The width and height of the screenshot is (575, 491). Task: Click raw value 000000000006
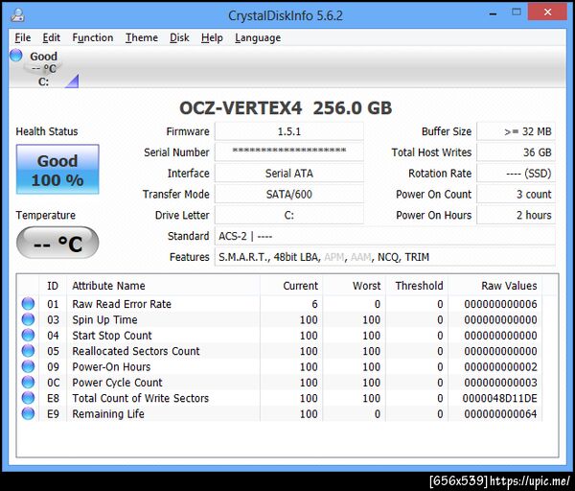500,304
